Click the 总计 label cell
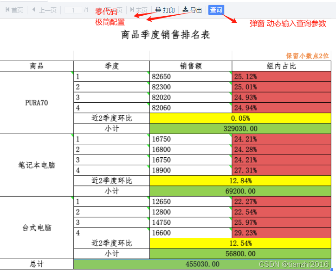 click(x=37, y=264)
